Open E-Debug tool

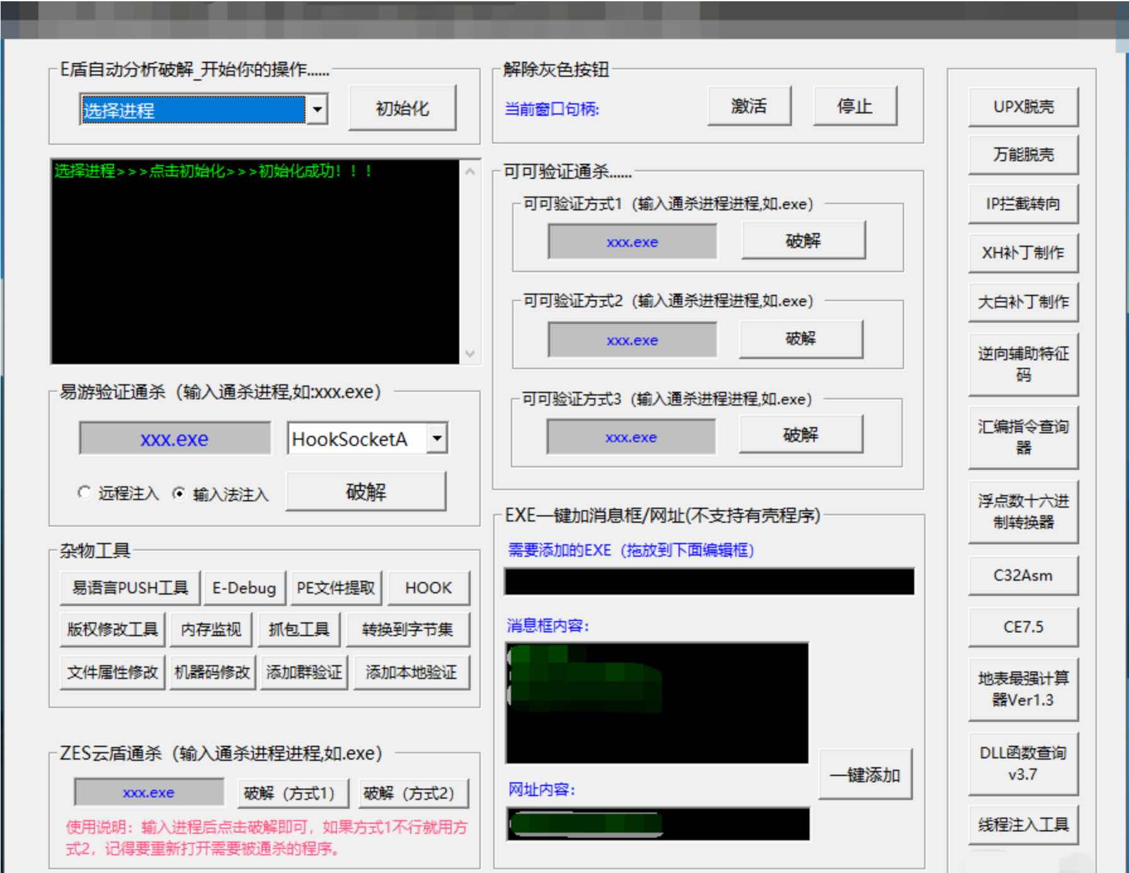[x=244, y=588]
